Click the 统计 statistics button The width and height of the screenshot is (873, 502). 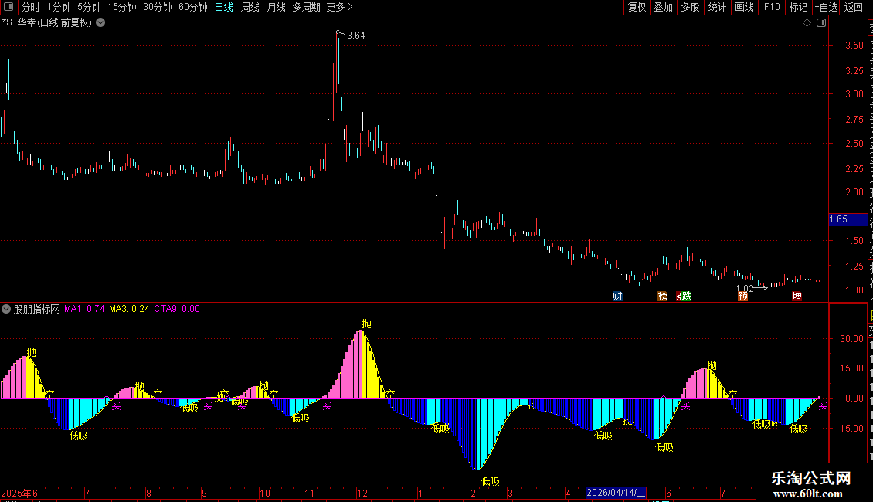[x=716, y=7]
